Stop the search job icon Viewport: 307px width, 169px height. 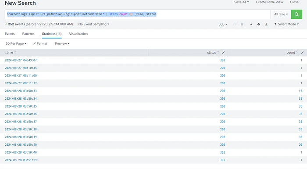[x=242, y=24]
